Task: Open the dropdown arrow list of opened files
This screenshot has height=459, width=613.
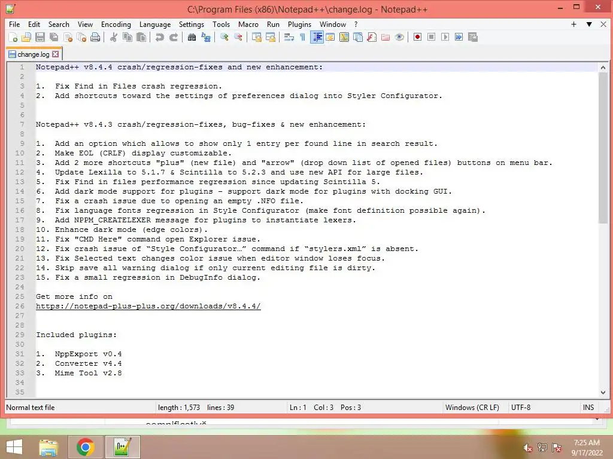Action: pos(589,24)
